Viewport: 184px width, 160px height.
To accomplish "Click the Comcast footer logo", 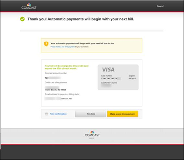I will tap(92, 134).
